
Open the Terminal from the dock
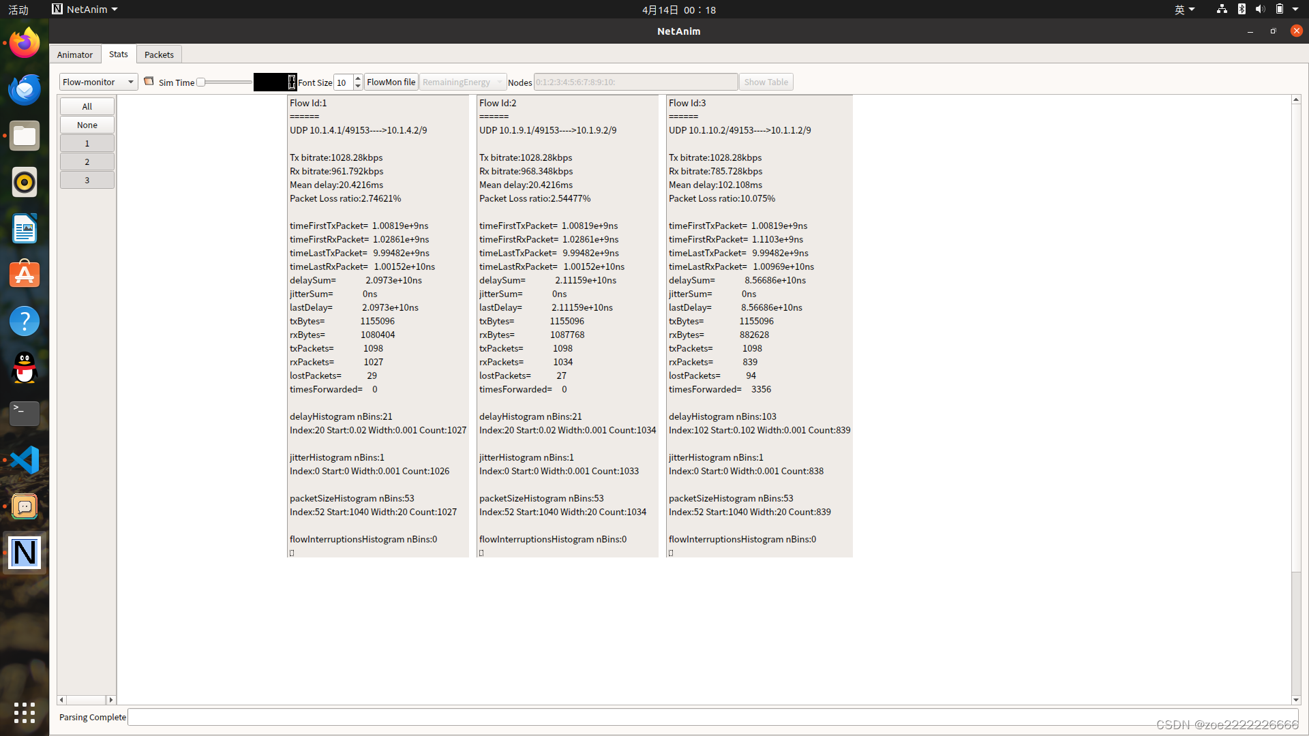tap(25, 413)
